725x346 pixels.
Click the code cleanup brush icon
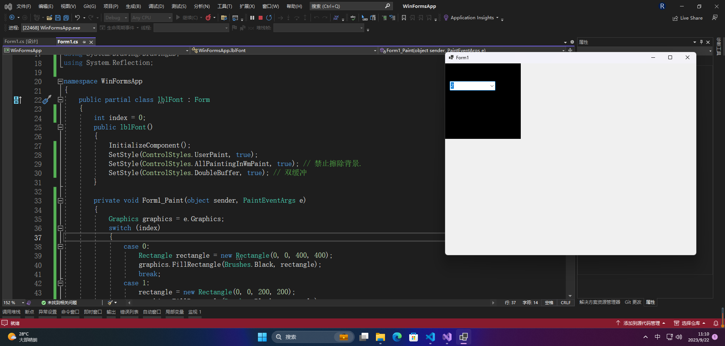tap(110, 303)
